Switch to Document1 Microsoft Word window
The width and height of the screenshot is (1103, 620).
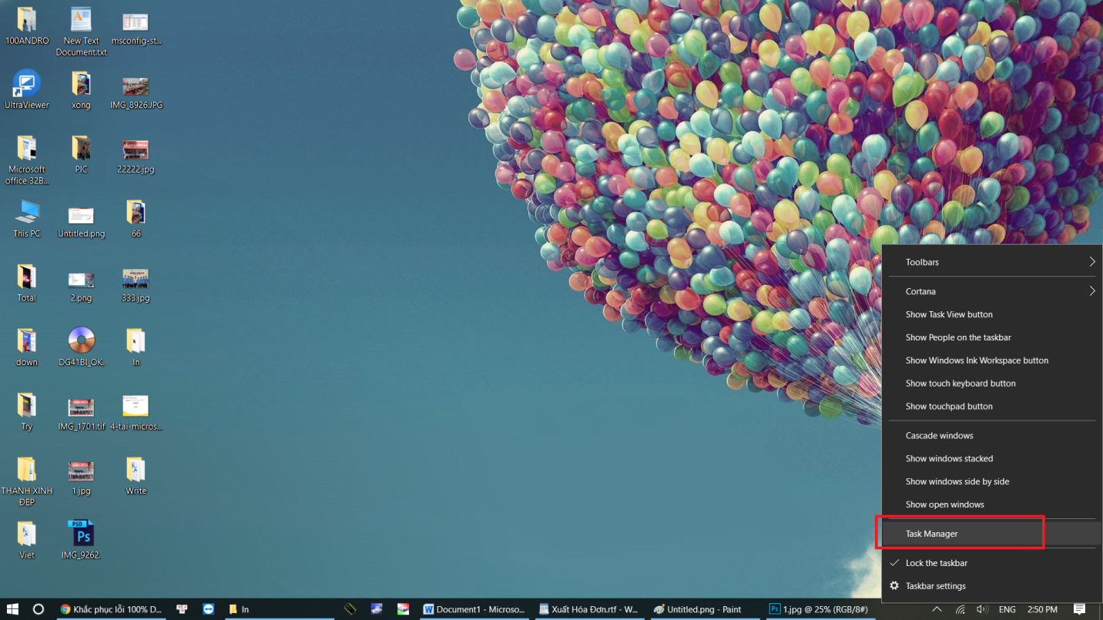tap(474, 609)
